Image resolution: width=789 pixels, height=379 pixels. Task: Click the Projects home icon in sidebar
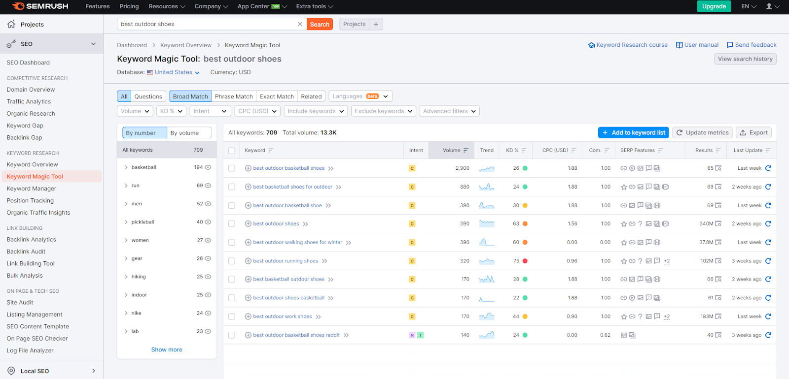click(x=11, y=24)
